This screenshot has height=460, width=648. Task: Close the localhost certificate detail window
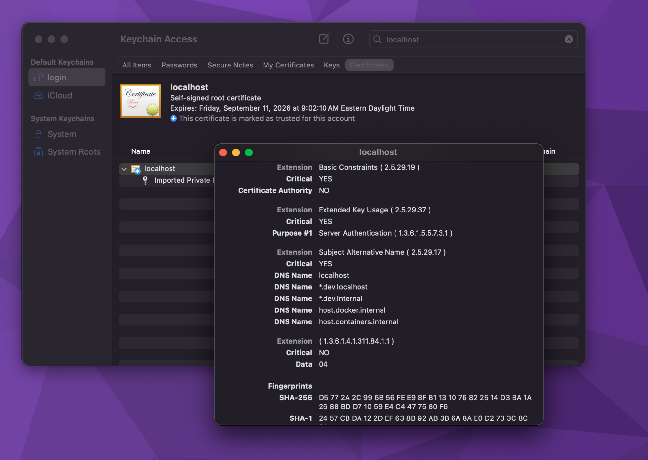click(x=223, y=152)
